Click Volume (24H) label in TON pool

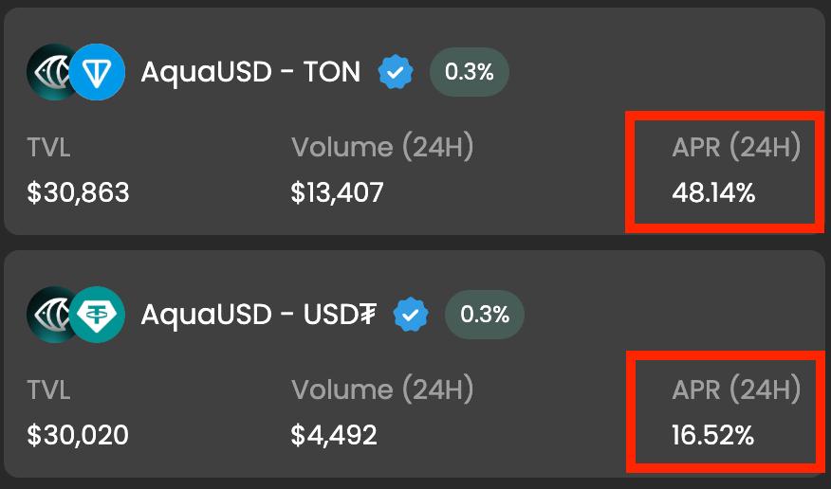coord(382,147)
